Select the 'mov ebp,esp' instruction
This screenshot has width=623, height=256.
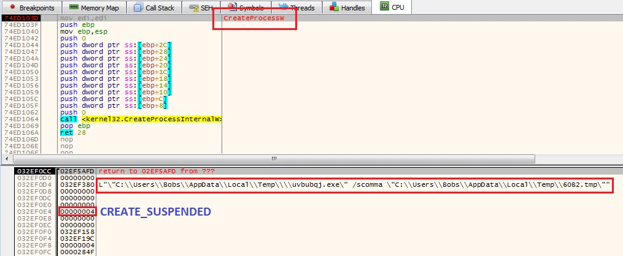(x=83, y=32)
